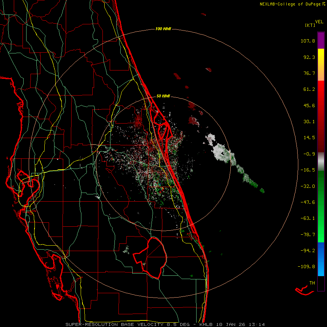
Task: Click the 45.6 velocity scale value
Action: (309, 105)
